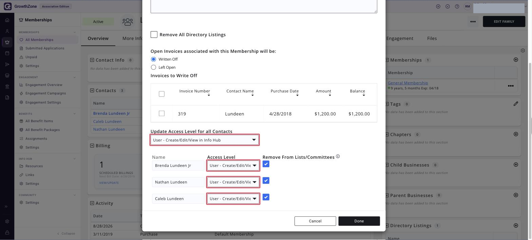Open the send/communications icon in left rail
This screenshot has width=532, height=240.
click(x=7, y=64)
